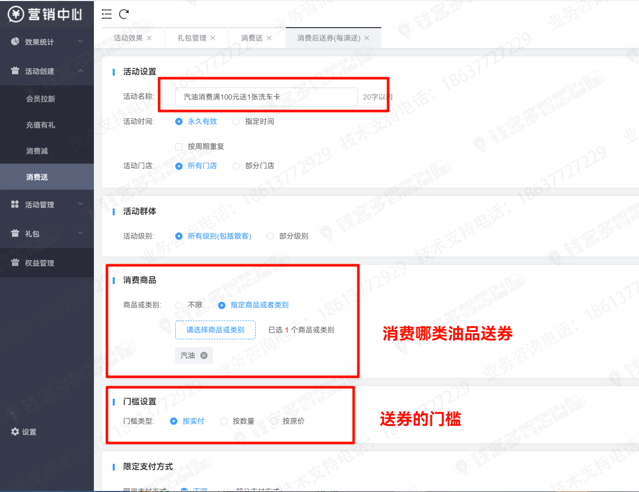Open 设置 via the gear icon
The height and width of the screenshot is (492, 639).
[x=15, y=432]
